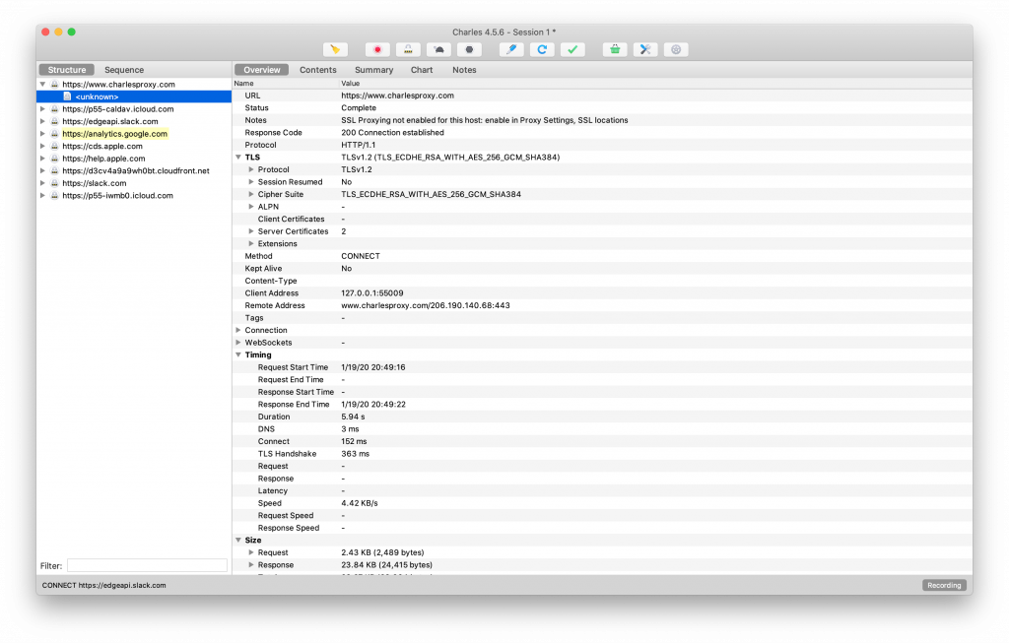Collapse the www.charlesproxy.com host node
The image size is (1009, 643).
[x=43, y=85]
